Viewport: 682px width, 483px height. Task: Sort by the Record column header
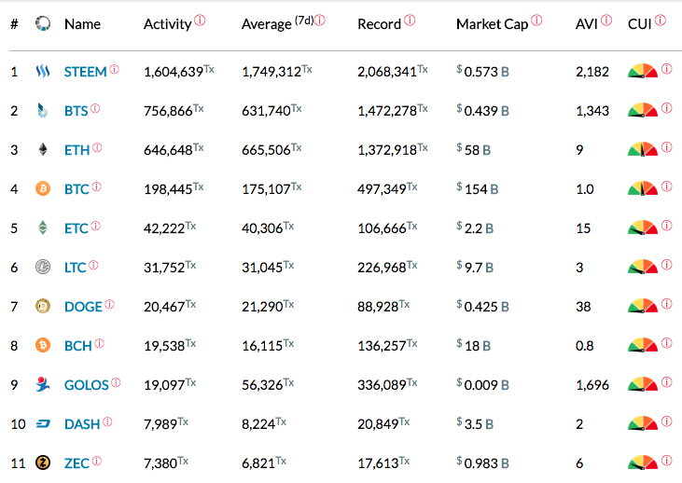tap(380, 24)
